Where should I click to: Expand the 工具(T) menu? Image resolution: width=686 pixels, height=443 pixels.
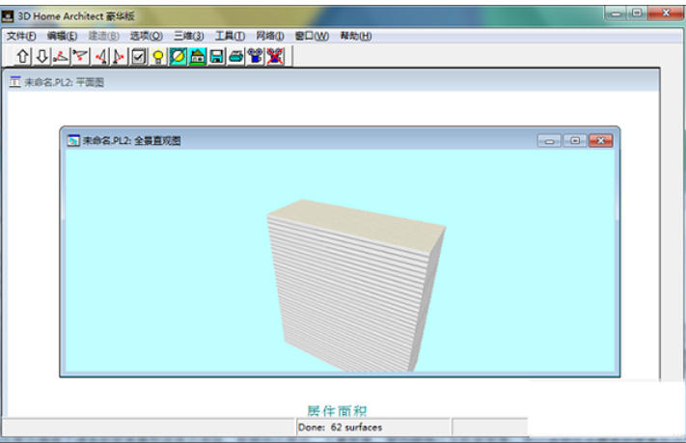[x=230, y=36]
